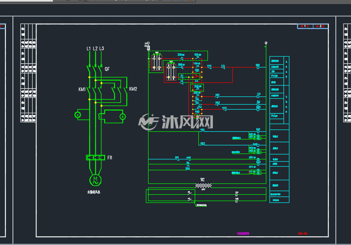Select the voltmeter V symbol
This screenshot has height=245, width=351.
78,115
